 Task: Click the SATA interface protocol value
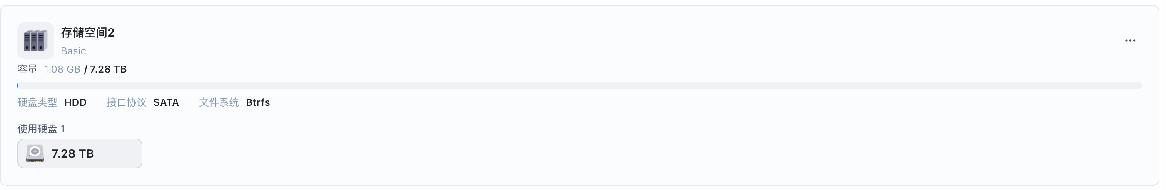pos(166,102)
